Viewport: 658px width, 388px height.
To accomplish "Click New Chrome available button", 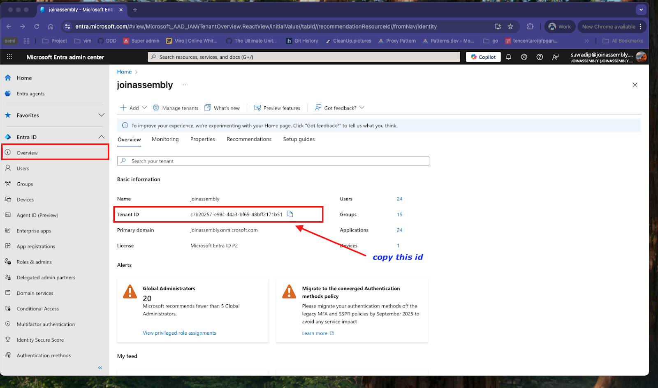I will [612, 27].
